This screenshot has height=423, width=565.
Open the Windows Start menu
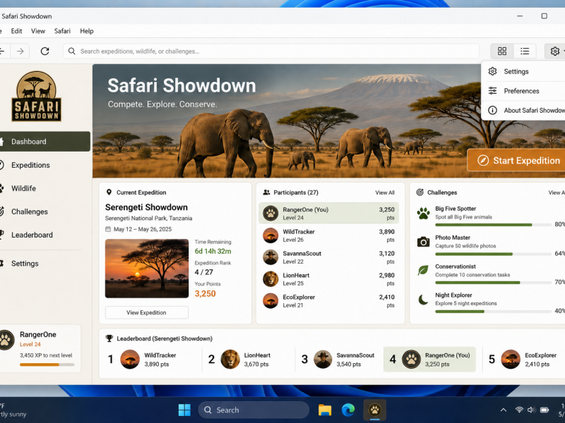184,410
